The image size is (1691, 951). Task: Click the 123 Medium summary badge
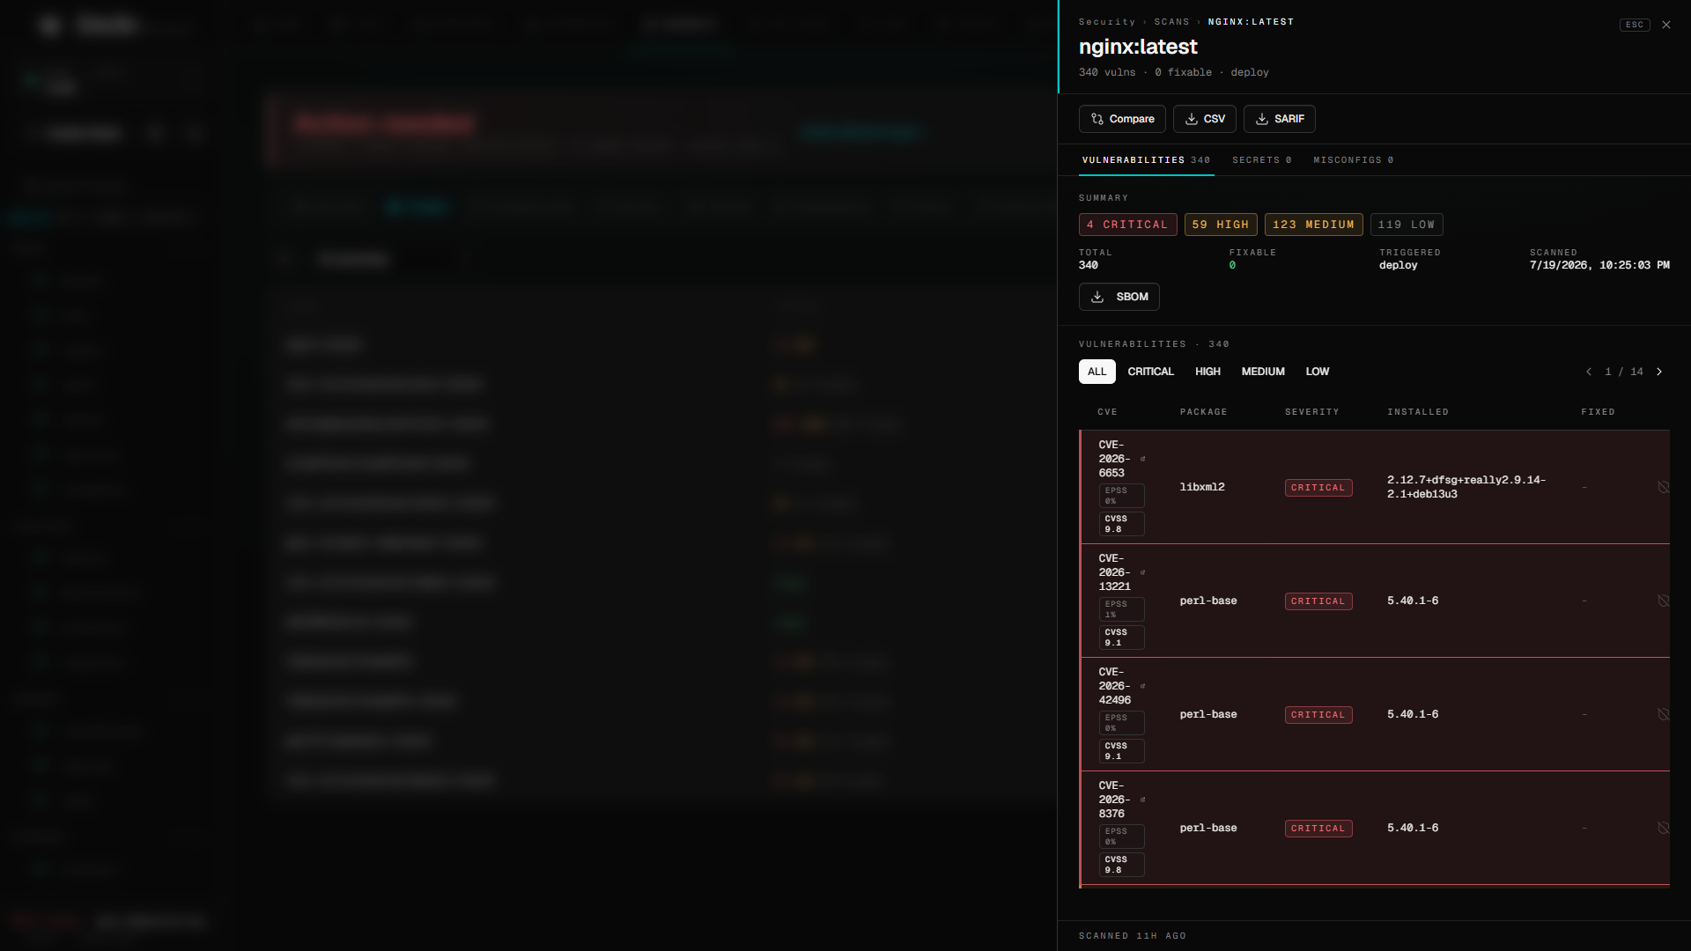coord(1313,225)
